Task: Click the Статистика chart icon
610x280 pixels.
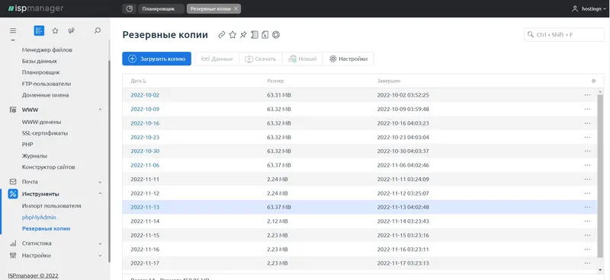Action: pyautogui.click(x=13, y=243)
